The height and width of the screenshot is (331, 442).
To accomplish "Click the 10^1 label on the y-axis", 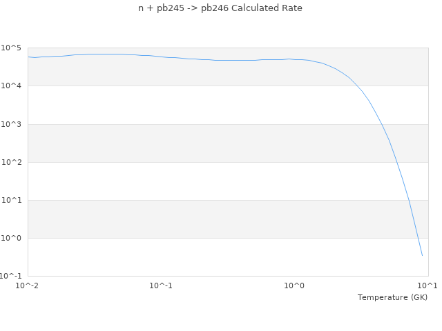I will tap(12, 200).
